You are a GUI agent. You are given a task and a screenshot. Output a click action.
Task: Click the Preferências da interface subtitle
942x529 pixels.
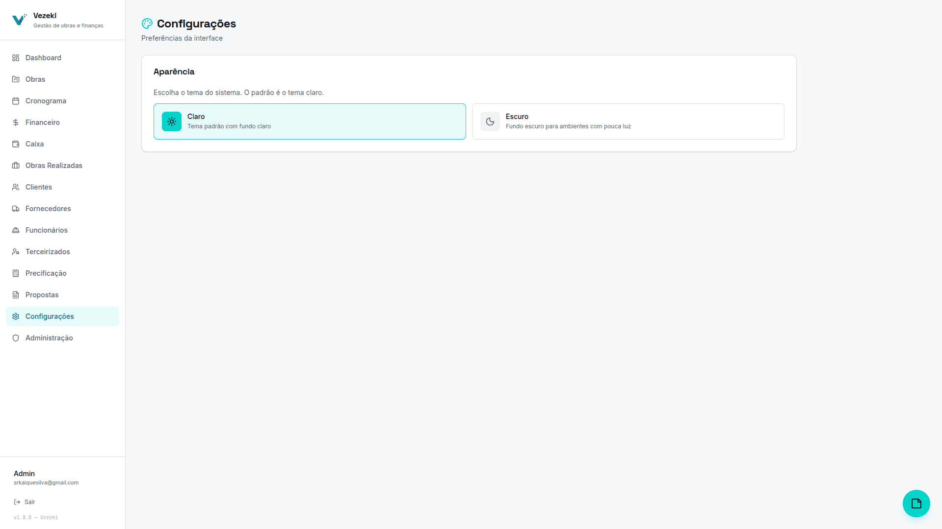pyautogui.click(x=182, y=38)
